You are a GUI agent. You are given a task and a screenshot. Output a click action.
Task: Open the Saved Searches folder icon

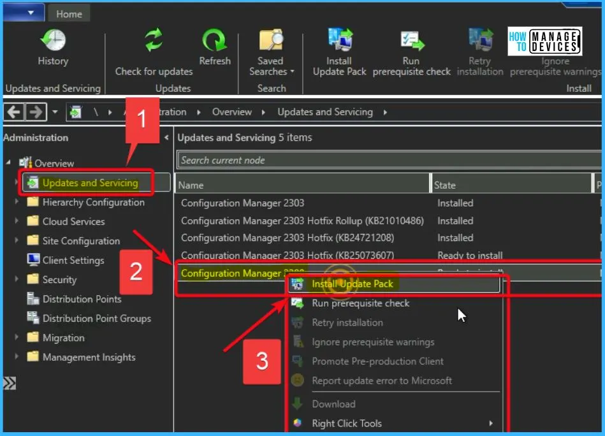(271, 40)
